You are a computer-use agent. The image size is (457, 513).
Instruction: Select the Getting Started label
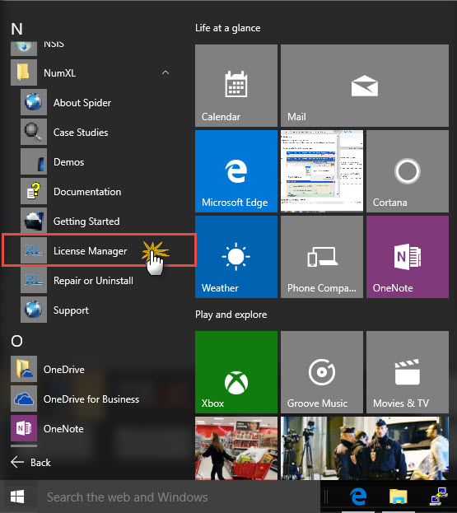click(x=86, y=222)
